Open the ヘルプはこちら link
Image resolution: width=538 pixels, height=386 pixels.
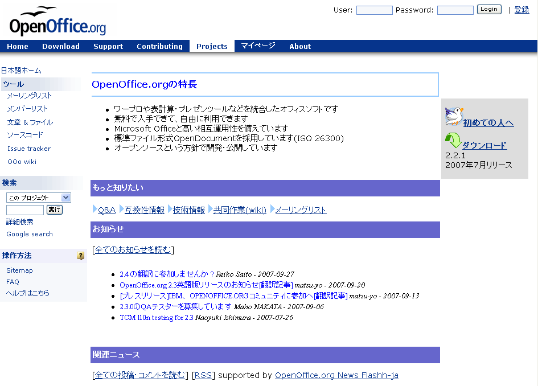pos(28,293)
